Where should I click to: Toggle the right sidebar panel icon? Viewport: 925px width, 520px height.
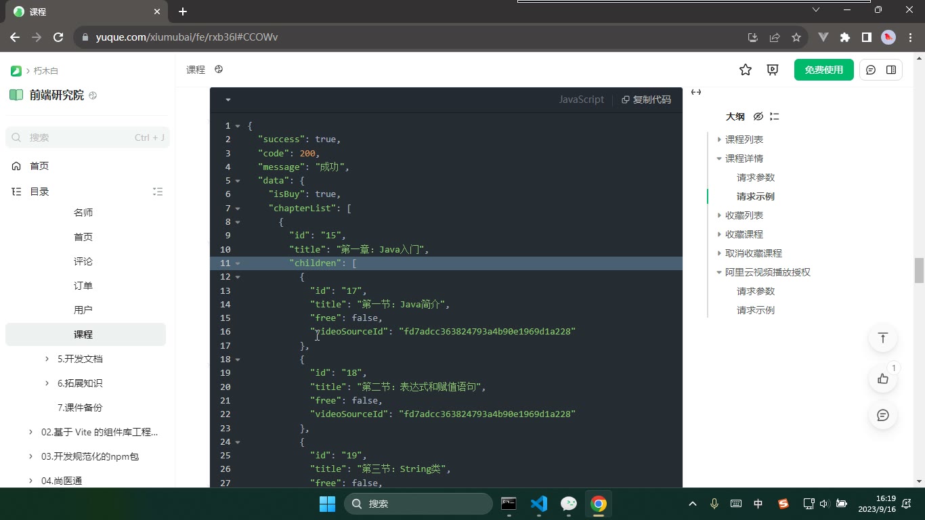tap(891, 70)
